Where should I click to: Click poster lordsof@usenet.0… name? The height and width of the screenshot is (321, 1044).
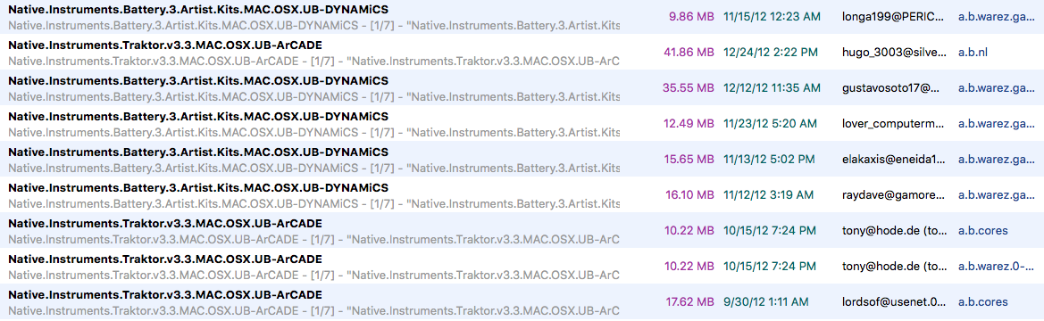(893, 301)
